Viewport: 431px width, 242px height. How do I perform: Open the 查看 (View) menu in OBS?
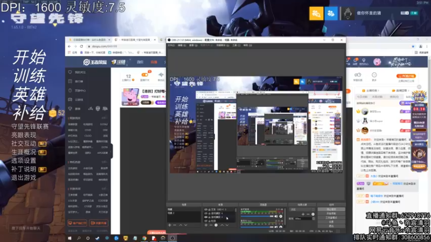pyautogui.click(x=193, y=45)
